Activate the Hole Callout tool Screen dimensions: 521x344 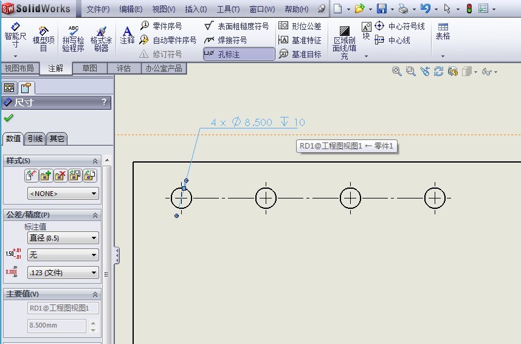239,54
